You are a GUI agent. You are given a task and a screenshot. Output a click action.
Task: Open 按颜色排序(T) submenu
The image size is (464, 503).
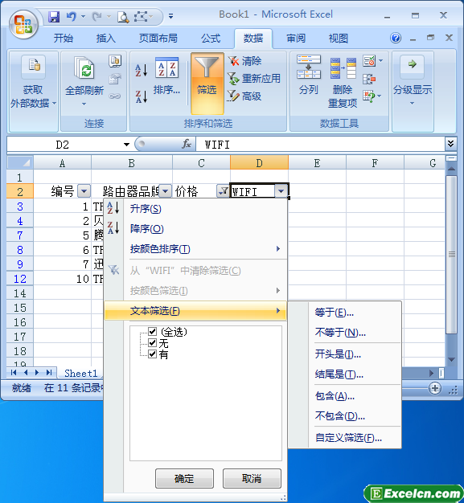click(x=195, y=248)
